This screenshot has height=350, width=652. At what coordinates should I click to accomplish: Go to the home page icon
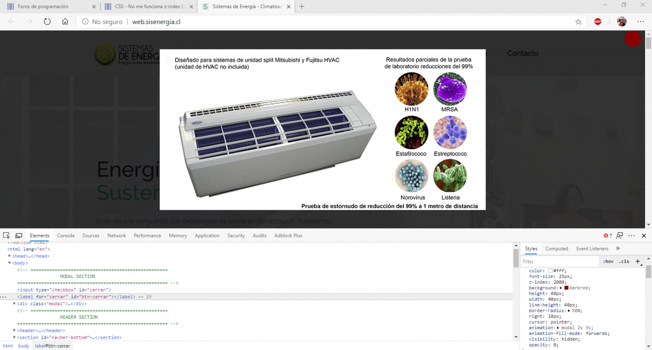[65, 22]
